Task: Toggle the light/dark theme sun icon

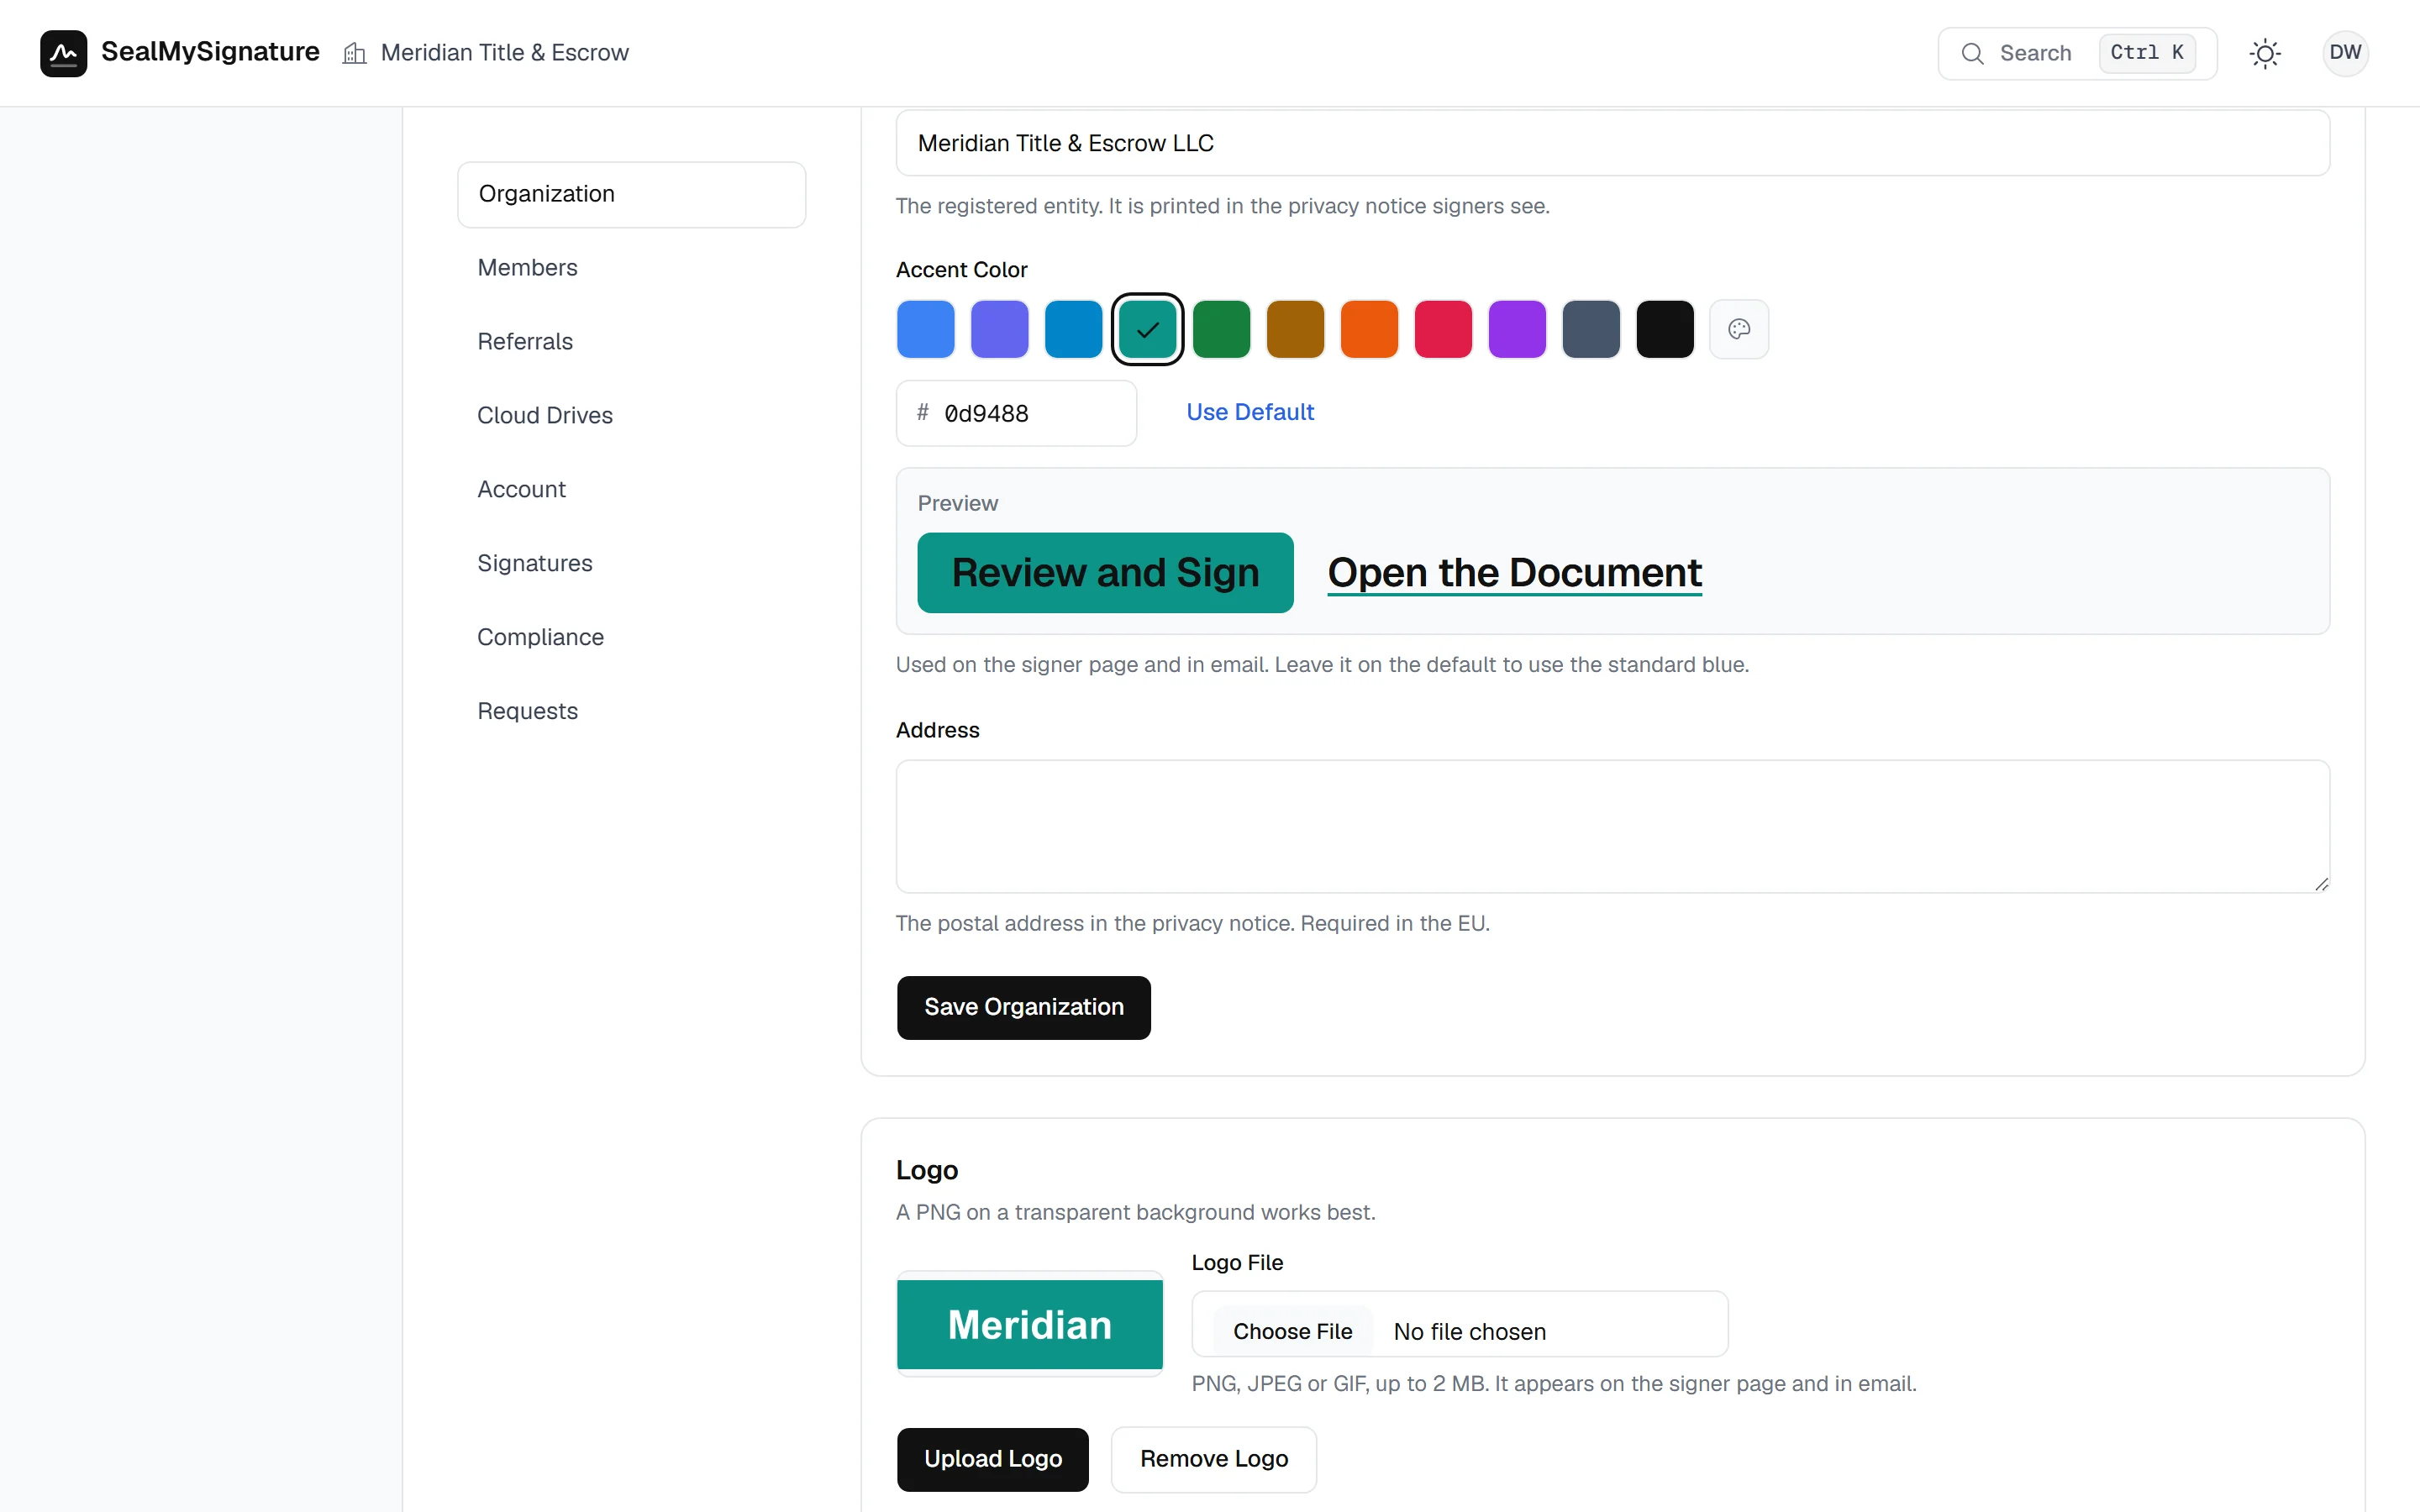Action: click(2265, 53)
